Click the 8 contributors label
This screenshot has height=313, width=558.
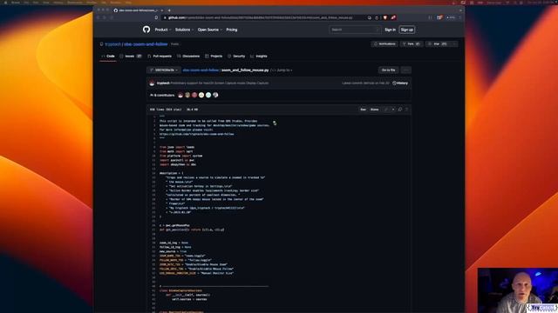(x=163, y=95)
